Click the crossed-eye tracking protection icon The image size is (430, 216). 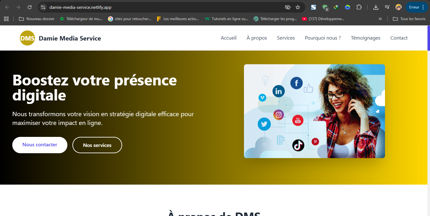[x=287, y=7]
